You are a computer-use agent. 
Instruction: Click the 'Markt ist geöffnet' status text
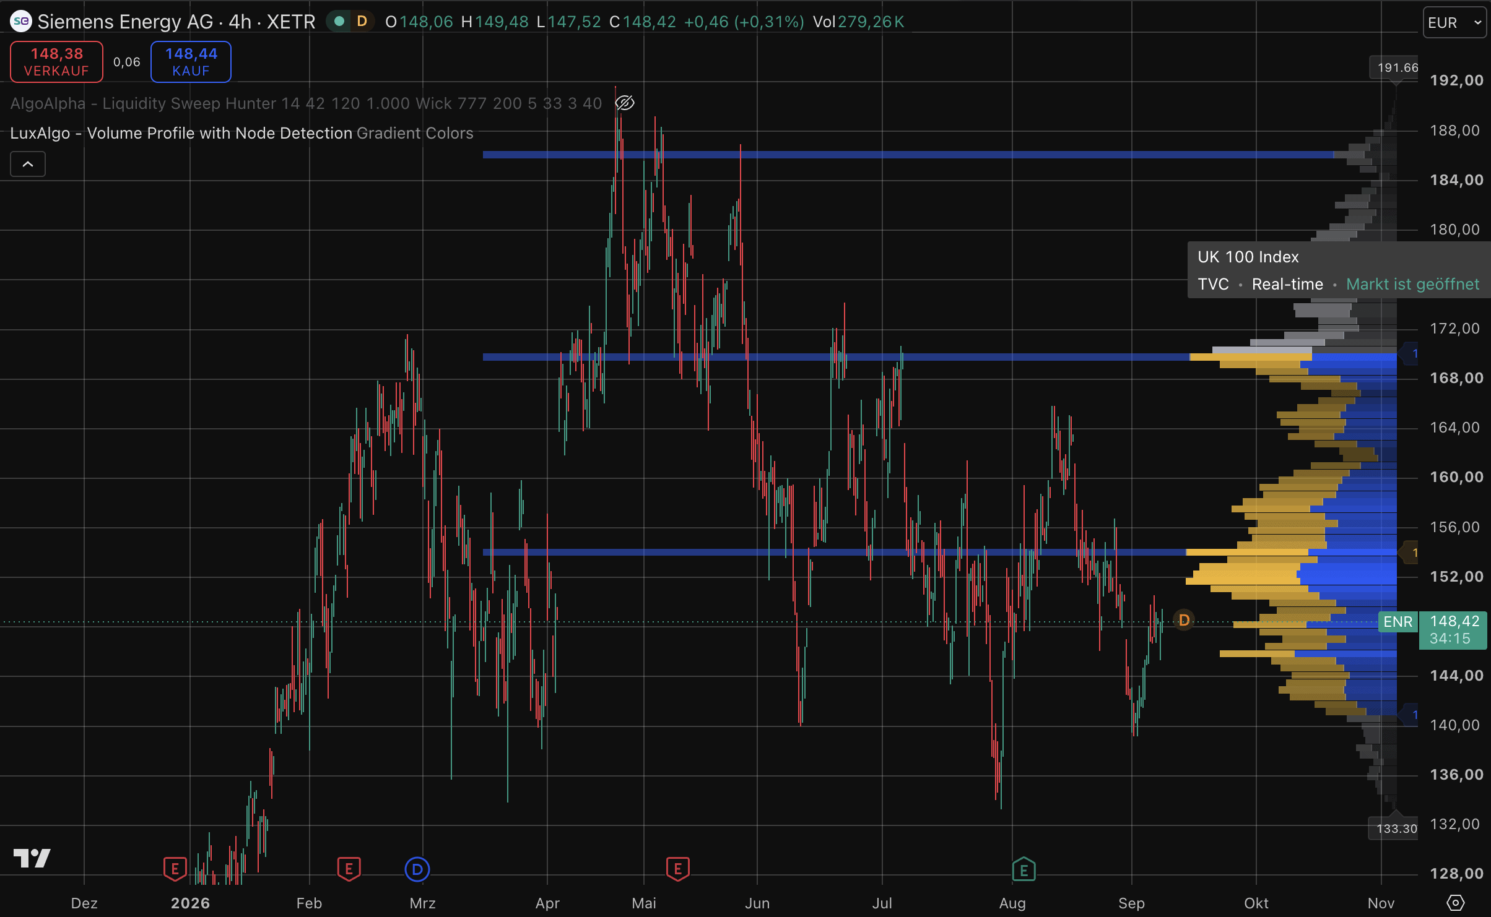pyautogui.click(x=1413, y=284)
